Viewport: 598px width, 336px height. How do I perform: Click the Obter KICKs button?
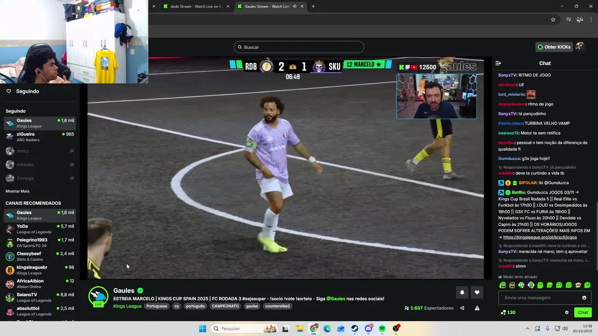[554, 47]
